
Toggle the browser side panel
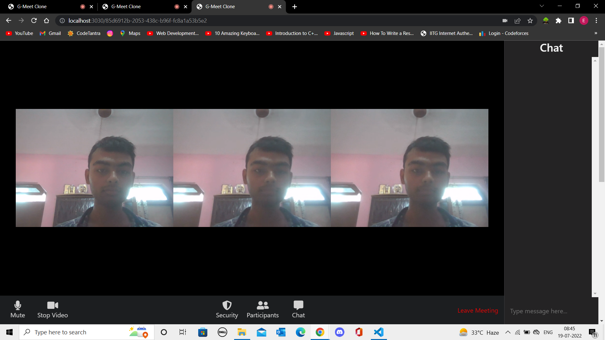coord(571,21)
